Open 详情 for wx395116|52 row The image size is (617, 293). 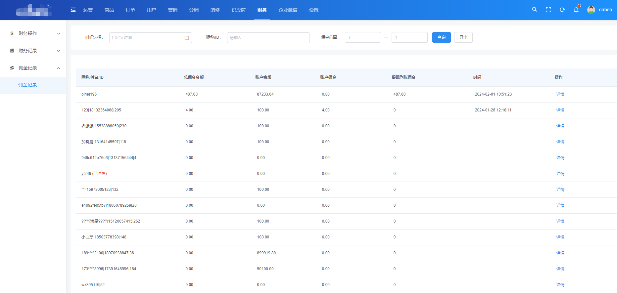[x=560, y=285]
